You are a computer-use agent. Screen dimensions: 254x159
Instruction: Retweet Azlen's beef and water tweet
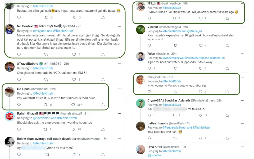click(x=175, y=68)
